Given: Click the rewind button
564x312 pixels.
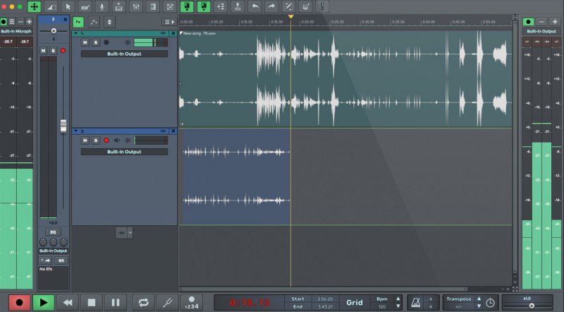Looking at the screenshot, I should 68,302.
